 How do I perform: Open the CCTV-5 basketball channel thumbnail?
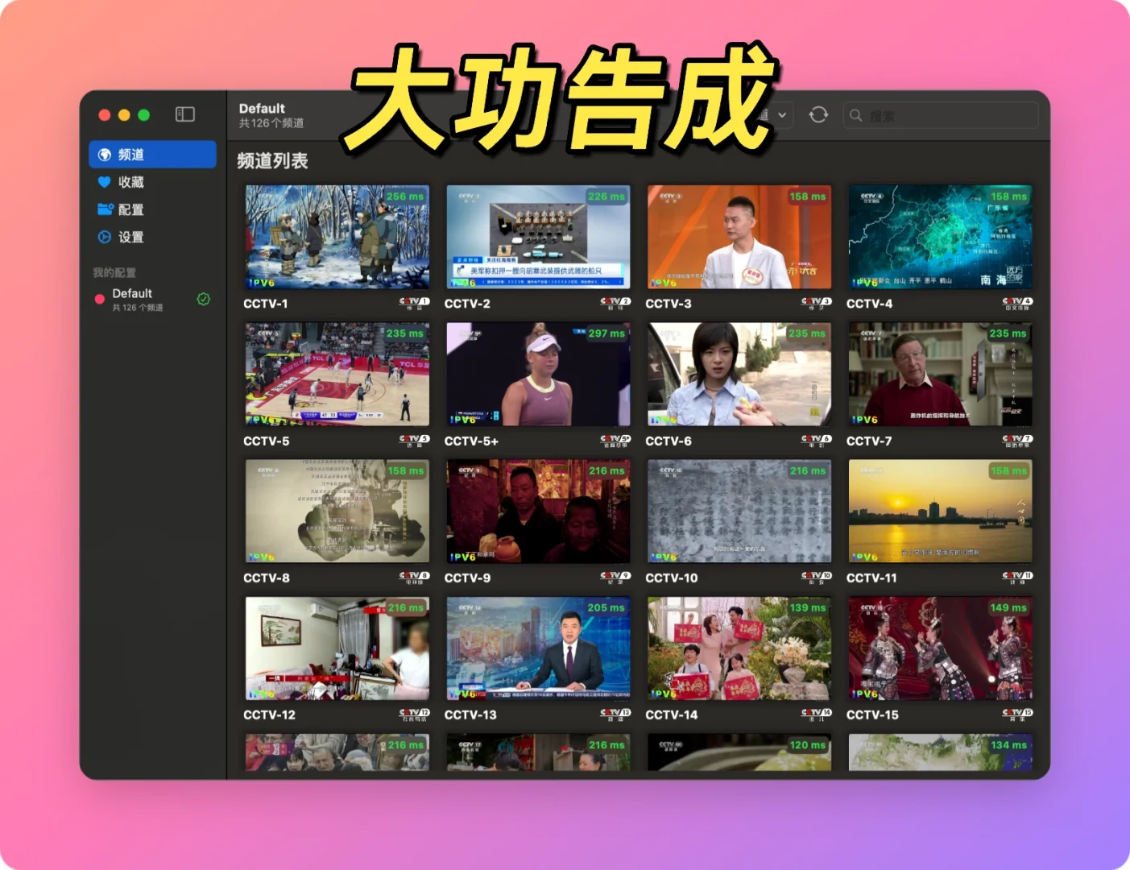(x=337, y=373)
